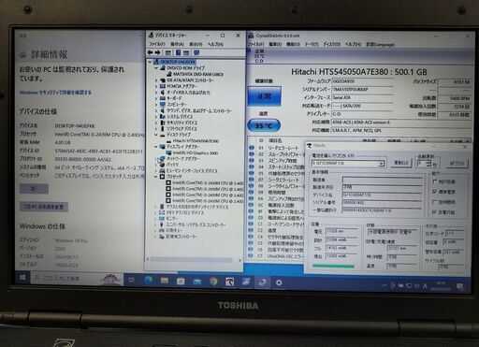Collapse the DVD/CD-ROM drives node

(x=156, y=67)
